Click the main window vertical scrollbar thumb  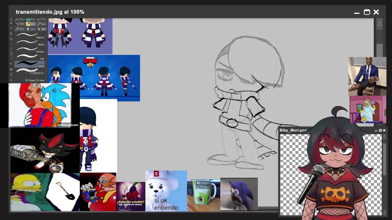point(379,50)
